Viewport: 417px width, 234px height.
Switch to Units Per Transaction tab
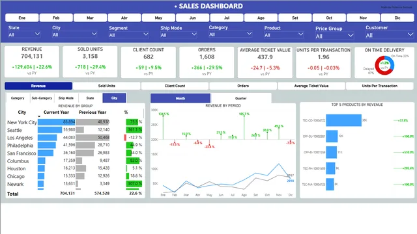point(379,86)
